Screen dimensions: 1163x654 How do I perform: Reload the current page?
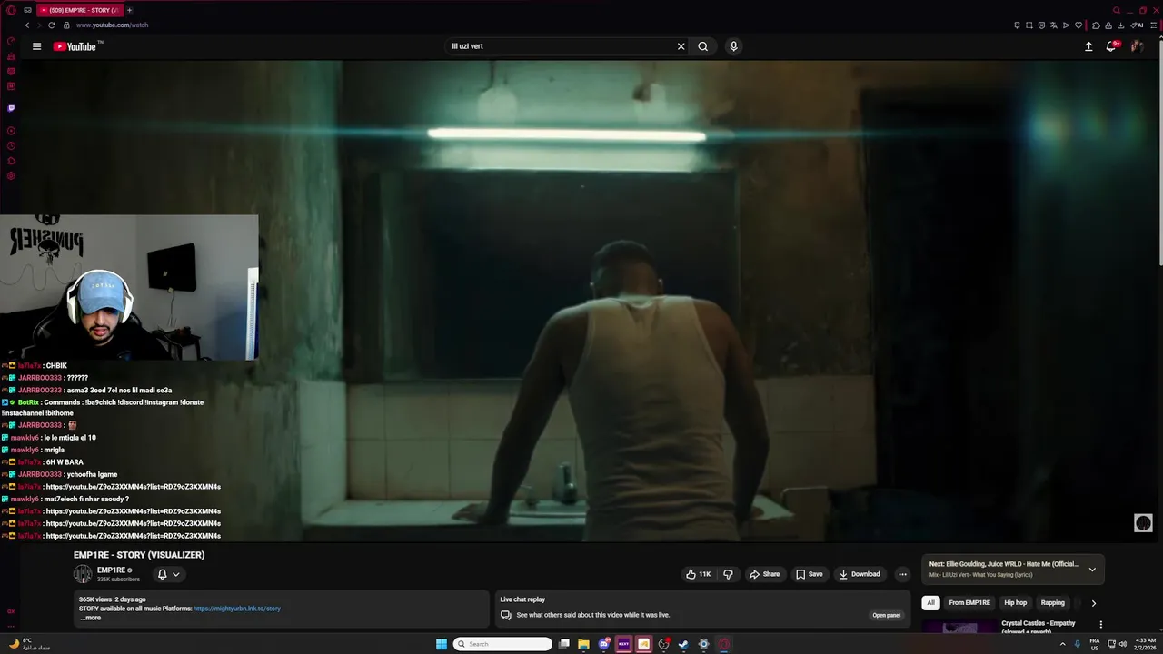pos(52,25)
